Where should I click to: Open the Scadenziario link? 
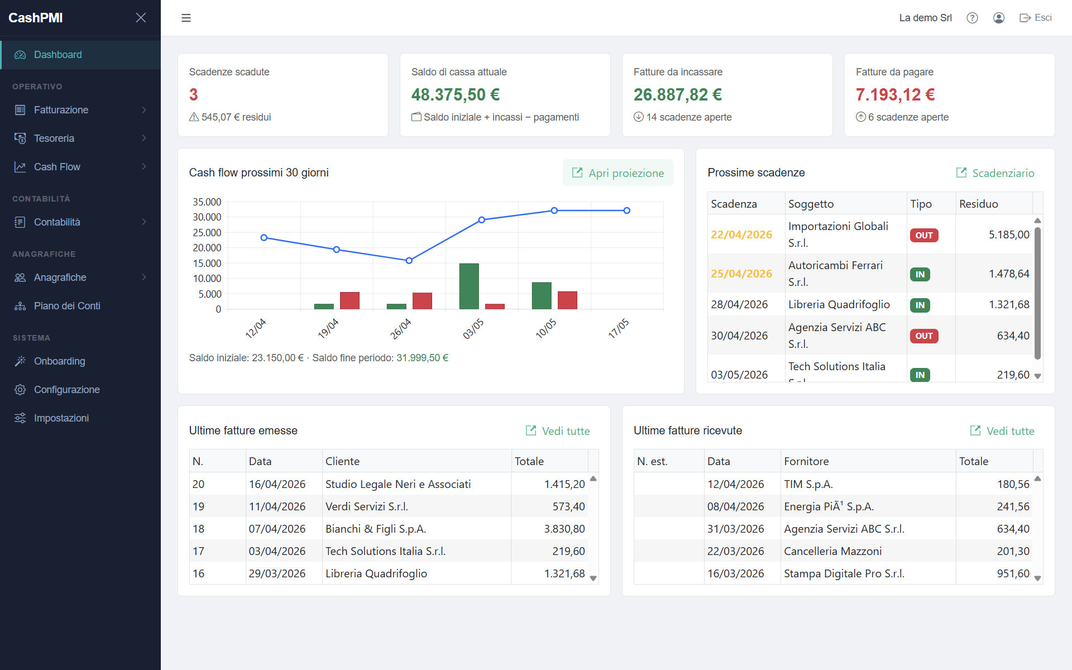point(995,173)
